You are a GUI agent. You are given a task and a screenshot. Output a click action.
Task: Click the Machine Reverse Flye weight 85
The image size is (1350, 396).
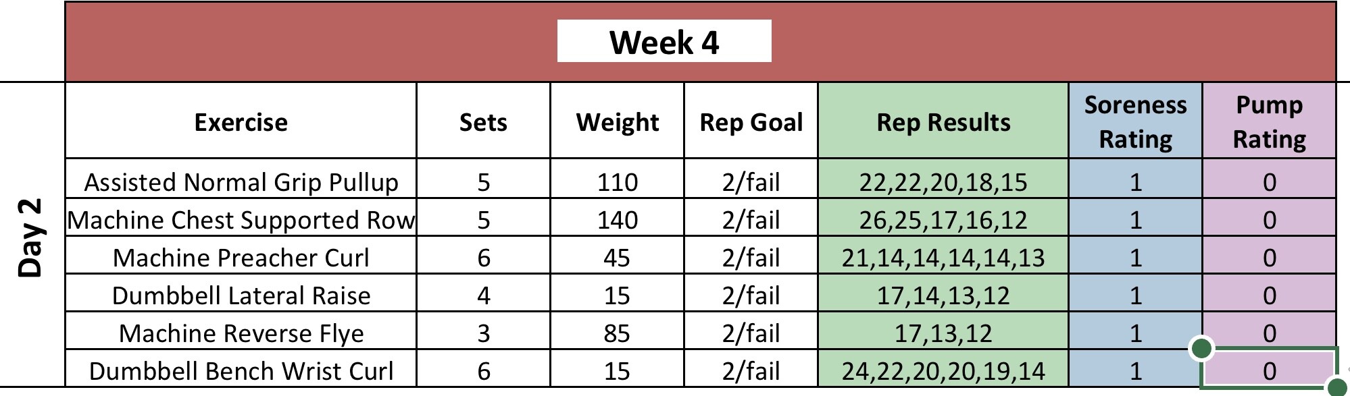(x=617, y=333)
